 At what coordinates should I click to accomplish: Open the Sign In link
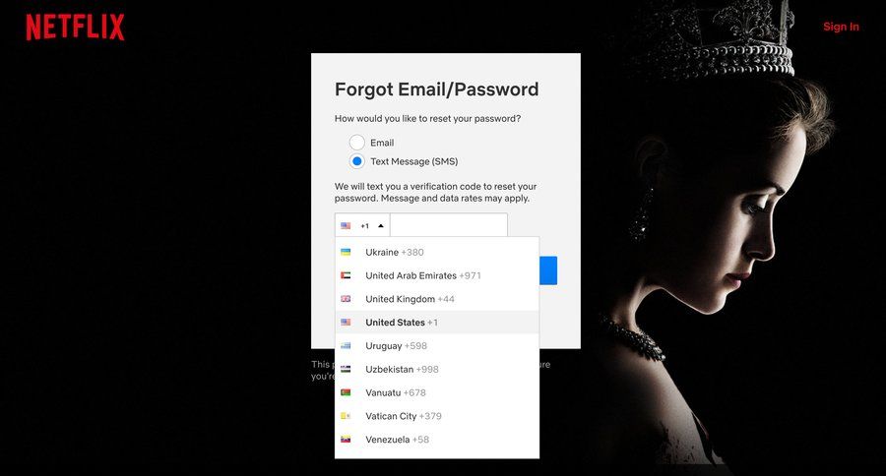click(841, 27)
